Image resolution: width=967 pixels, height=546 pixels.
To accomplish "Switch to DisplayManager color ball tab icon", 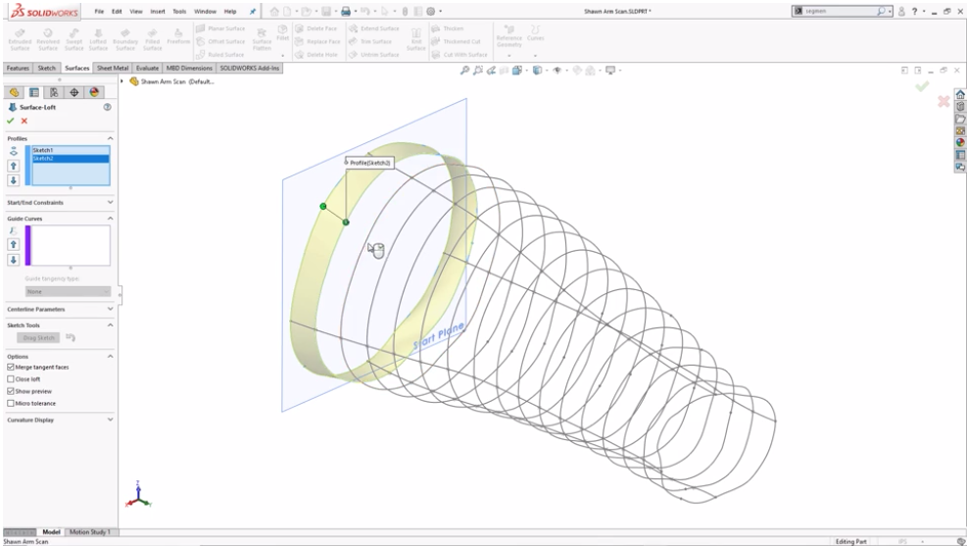I will [94, 92].
